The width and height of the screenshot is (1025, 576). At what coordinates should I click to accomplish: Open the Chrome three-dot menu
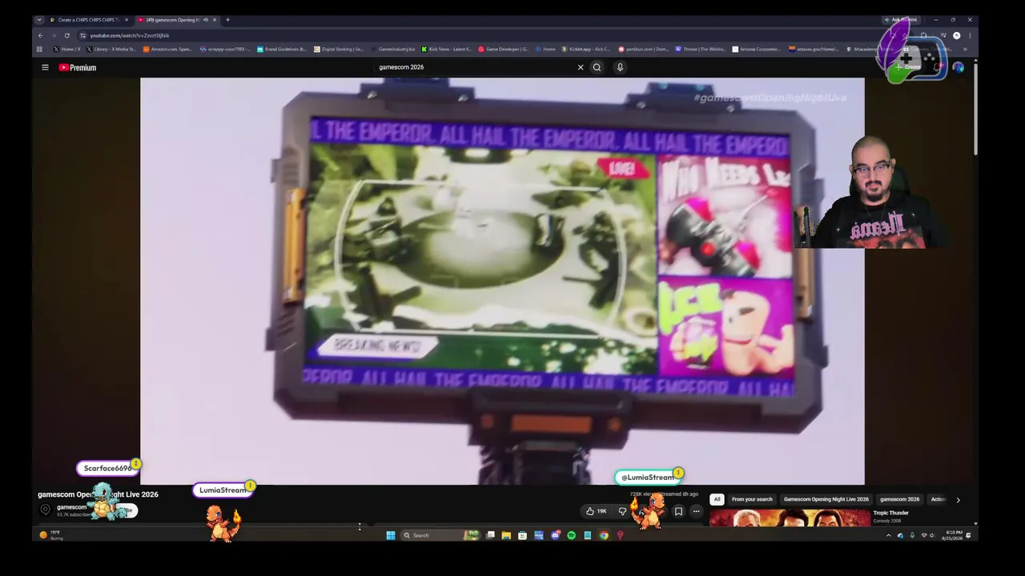pos(970,35)
